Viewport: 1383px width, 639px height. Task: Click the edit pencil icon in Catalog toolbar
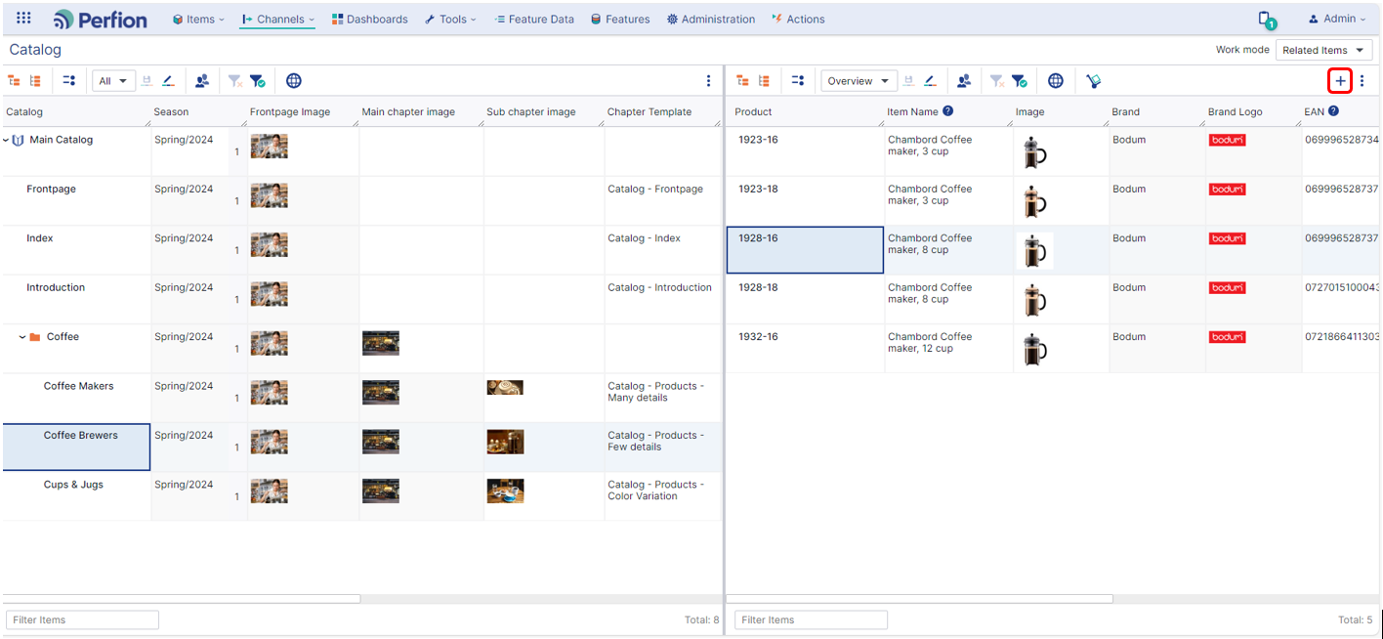[168, 81]
